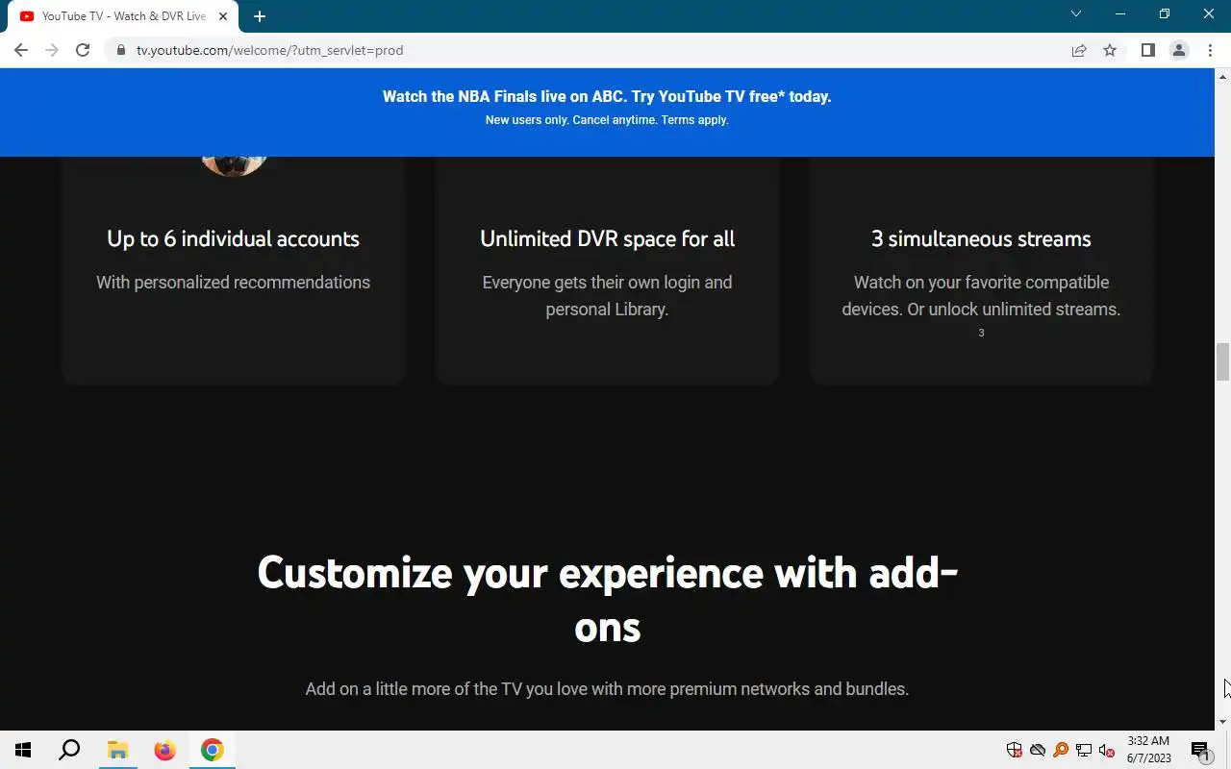This screenshot has width=1231, height=769.
Task: Click the 'Up to 6 individual accounts' heading
Action: point(233,238)
